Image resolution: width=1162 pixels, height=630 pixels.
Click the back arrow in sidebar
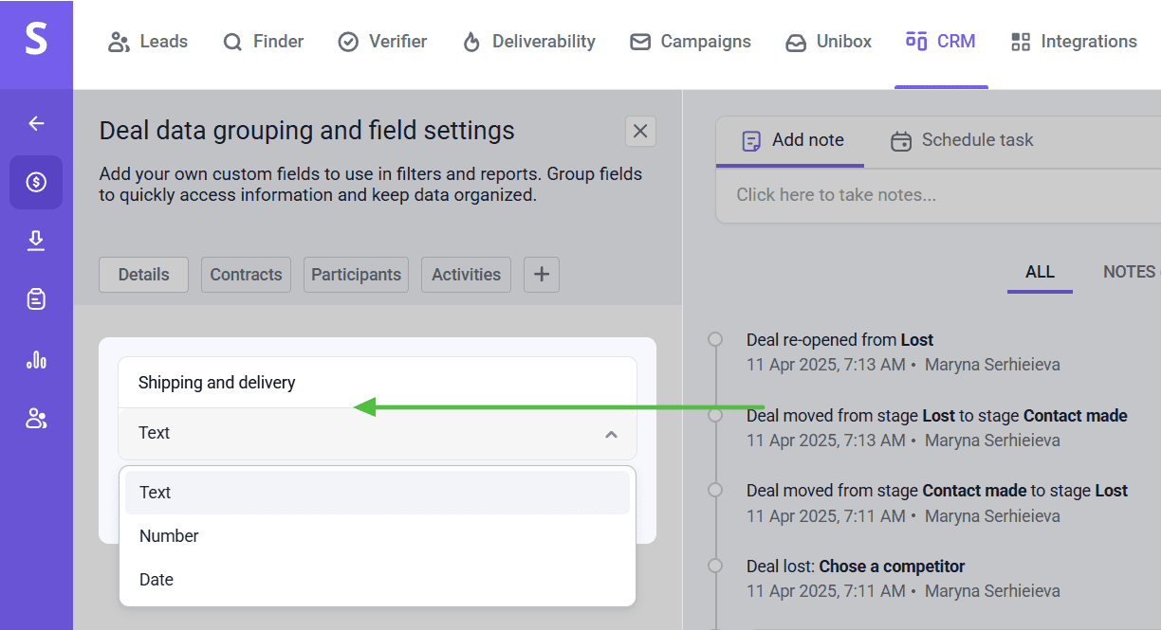36,123
